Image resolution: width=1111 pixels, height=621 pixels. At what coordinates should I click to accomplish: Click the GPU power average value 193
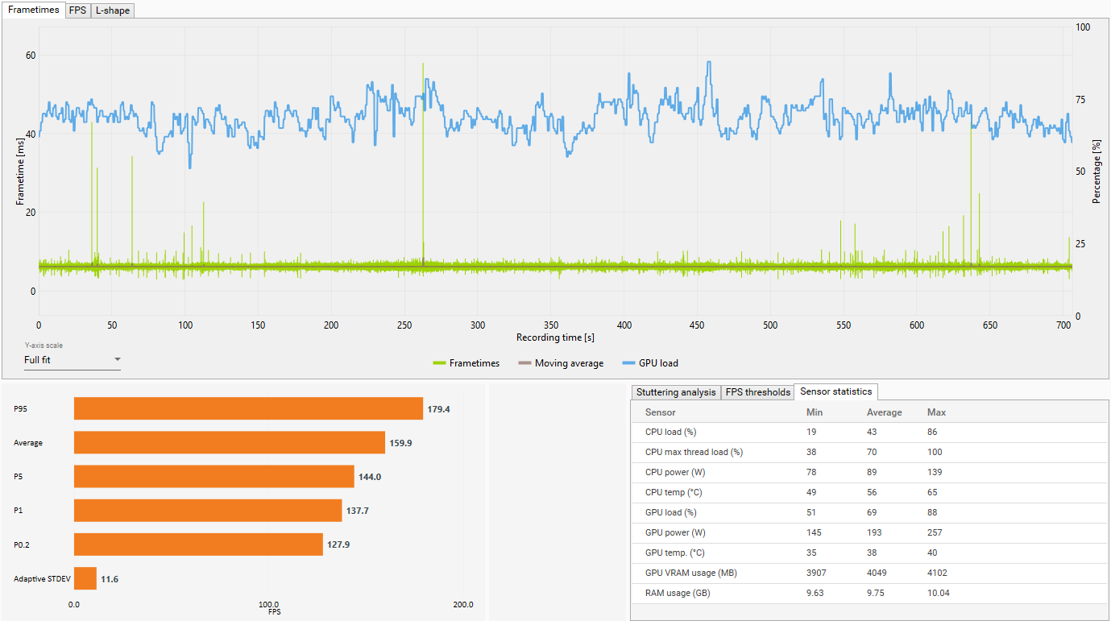[874, 533]
